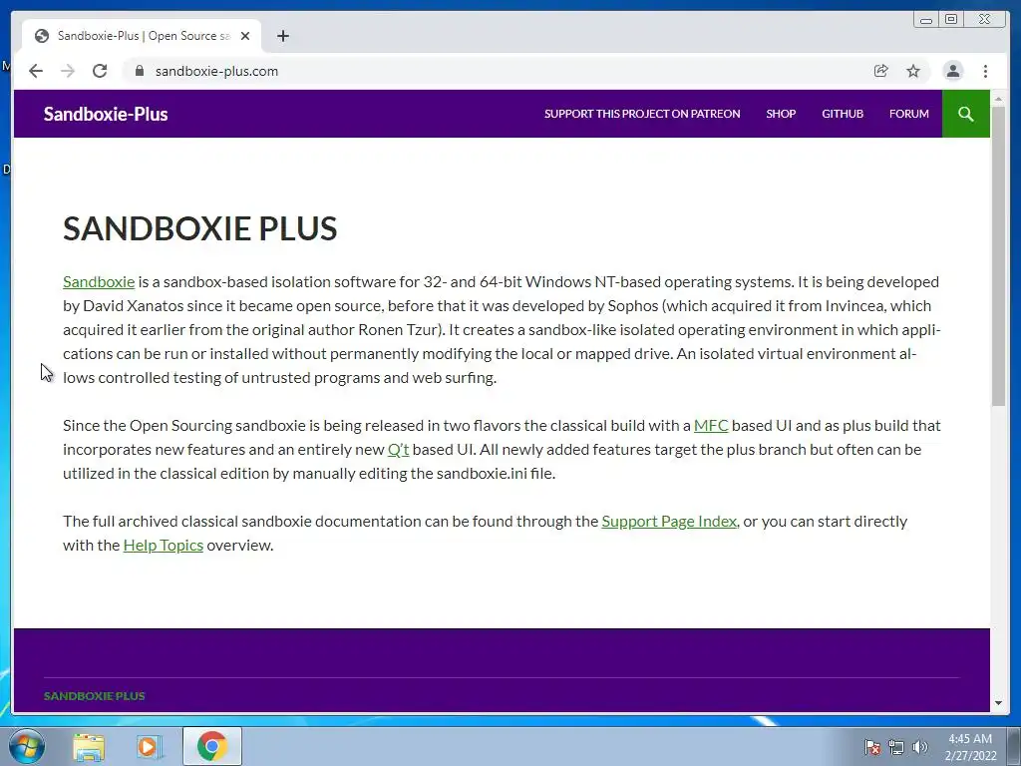Click the Action Center flag tray icon
This screenshot has width=1021, height=766.
(x=872, y=747)
